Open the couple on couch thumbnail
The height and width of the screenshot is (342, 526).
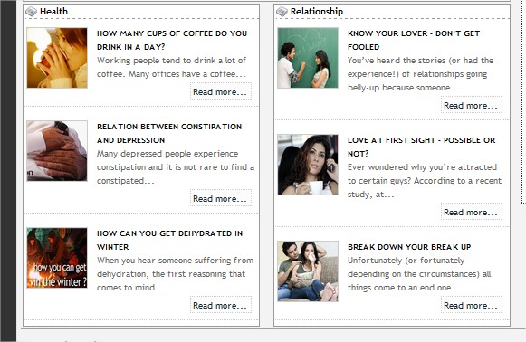coord(308,271)
